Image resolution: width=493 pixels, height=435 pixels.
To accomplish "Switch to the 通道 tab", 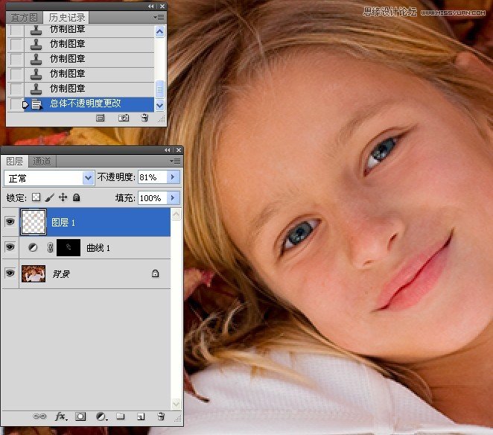I will coord(42,162).
